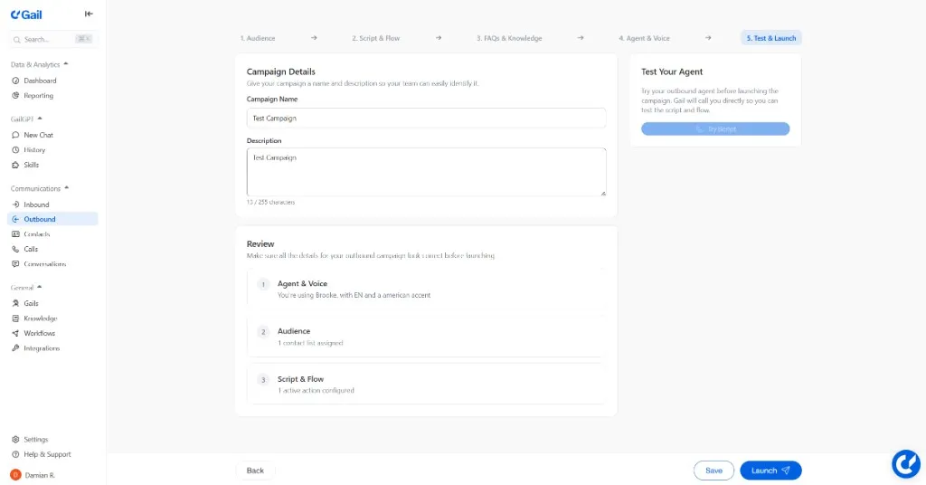Image resolution: width=926 pixels, height=485 pixels.
Task: Collapse the Data & Analytics section
Action: [40, 64]
